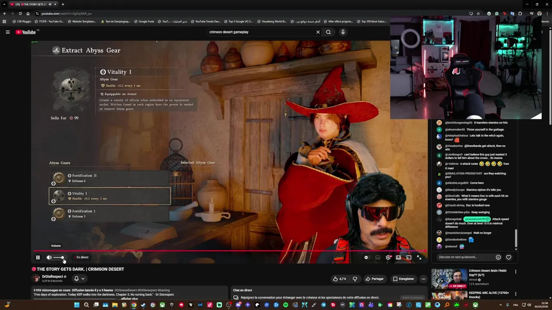Cast the video to a device
This screenshot has height=310, width=552.
(x=409, y=257)
